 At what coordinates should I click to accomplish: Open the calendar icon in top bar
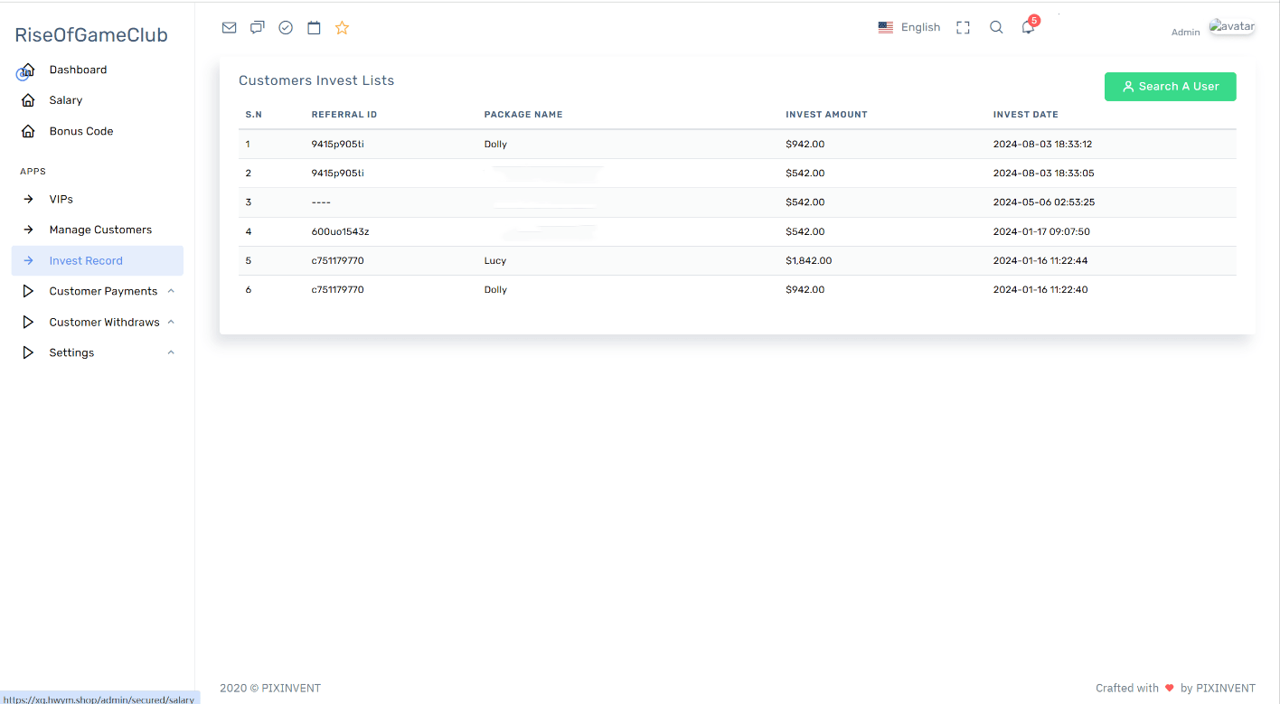pos(314,28)
